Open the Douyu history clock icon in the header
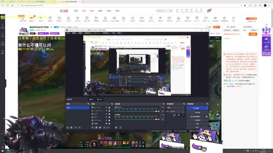 pyautogui.click(x=177, y=10)
